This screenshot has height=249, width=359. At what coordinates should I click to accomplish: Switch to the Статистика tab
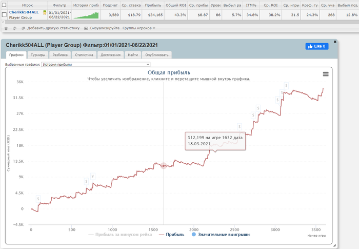[84, 55]
